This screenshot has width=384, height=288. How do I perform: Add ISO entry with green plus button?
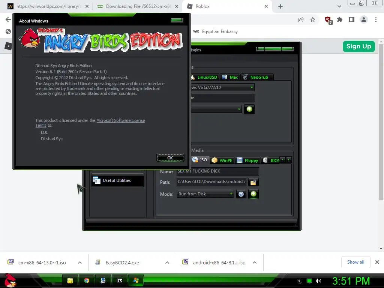[x=253, y=194]
